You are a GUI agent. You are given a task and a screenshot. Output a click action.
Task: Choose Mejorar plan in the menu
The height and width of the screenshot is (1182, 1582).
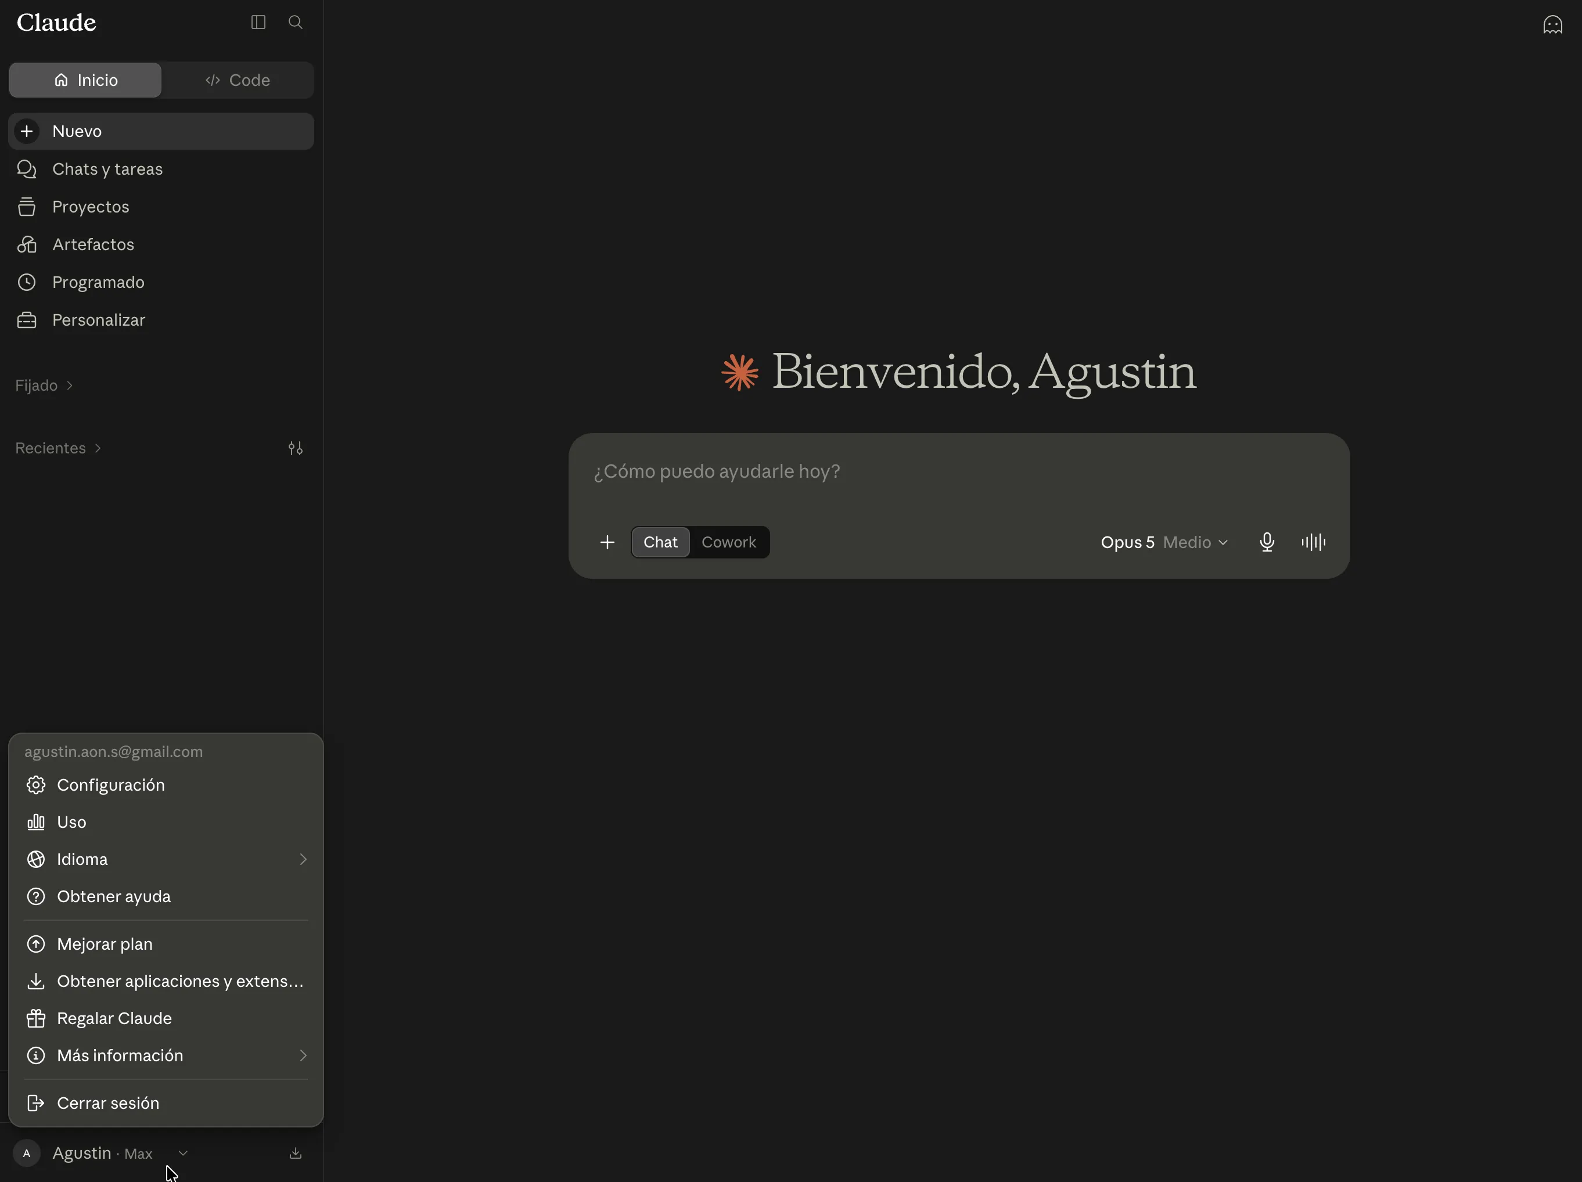coord(166,944)
